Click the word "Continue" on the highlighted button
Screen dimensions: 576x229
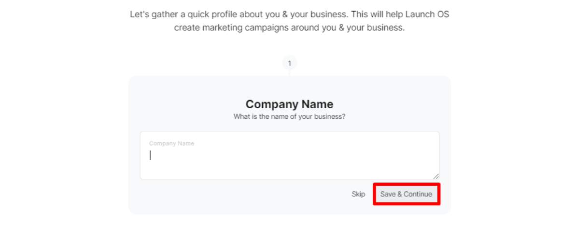418,194
